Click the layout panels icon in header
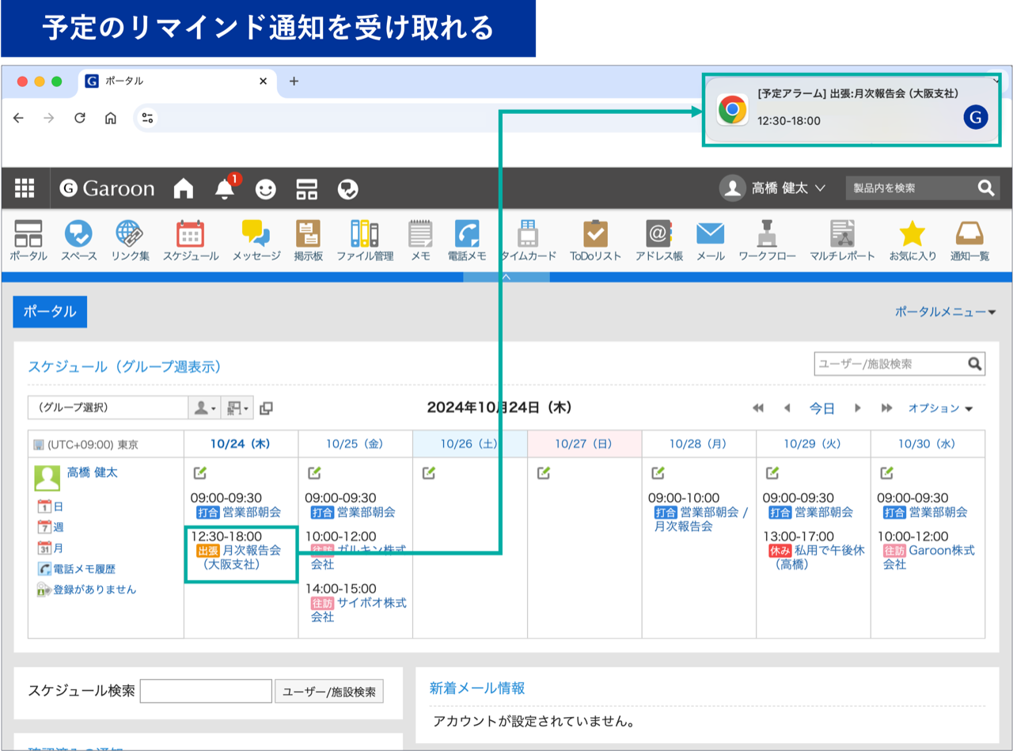This screenshot has width=1013, height=751. (307, 188)
